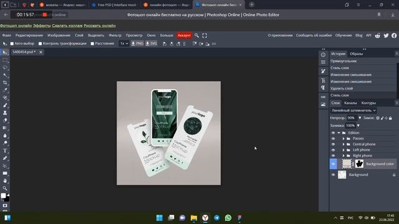
Task: Open the CSS panel icon
Action: tap(323, 97)
